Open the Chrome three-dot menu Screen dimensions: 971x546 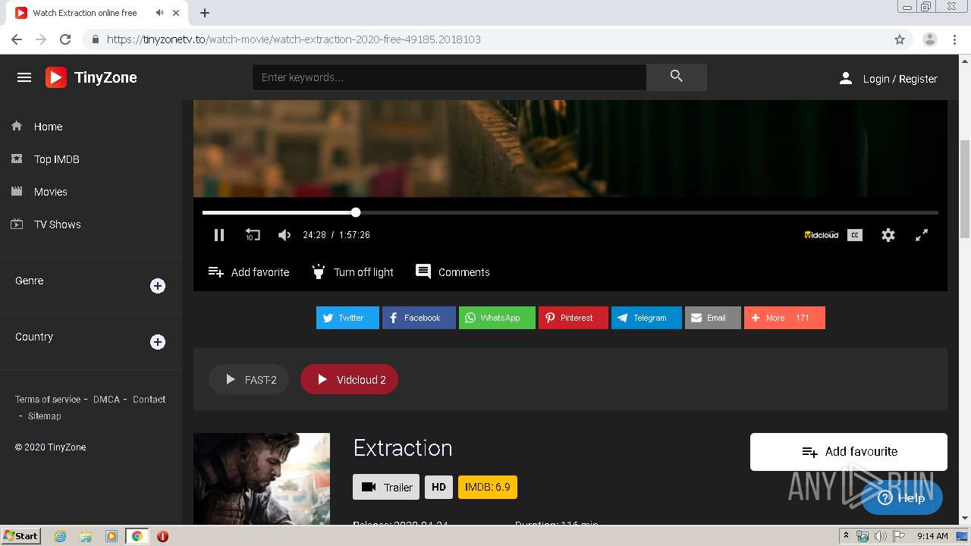pyautogui.click(x=955, y=39)
